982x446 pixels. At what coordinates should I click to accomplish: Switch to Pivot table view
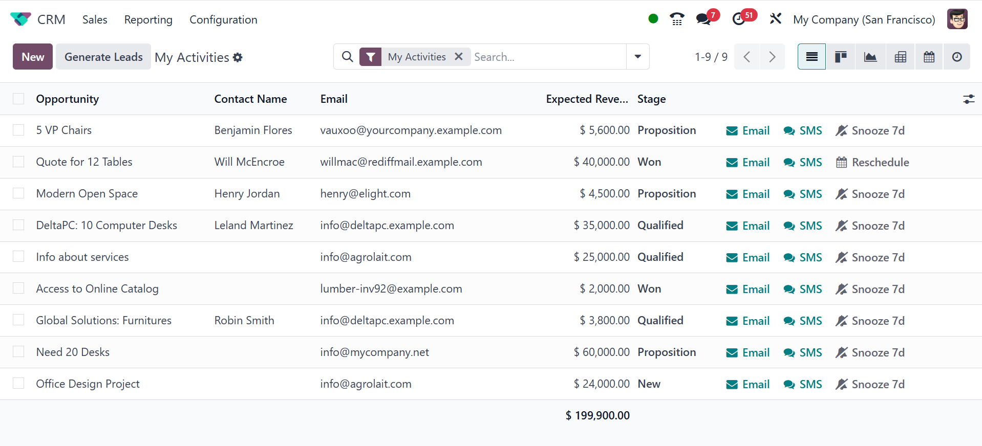900,57
